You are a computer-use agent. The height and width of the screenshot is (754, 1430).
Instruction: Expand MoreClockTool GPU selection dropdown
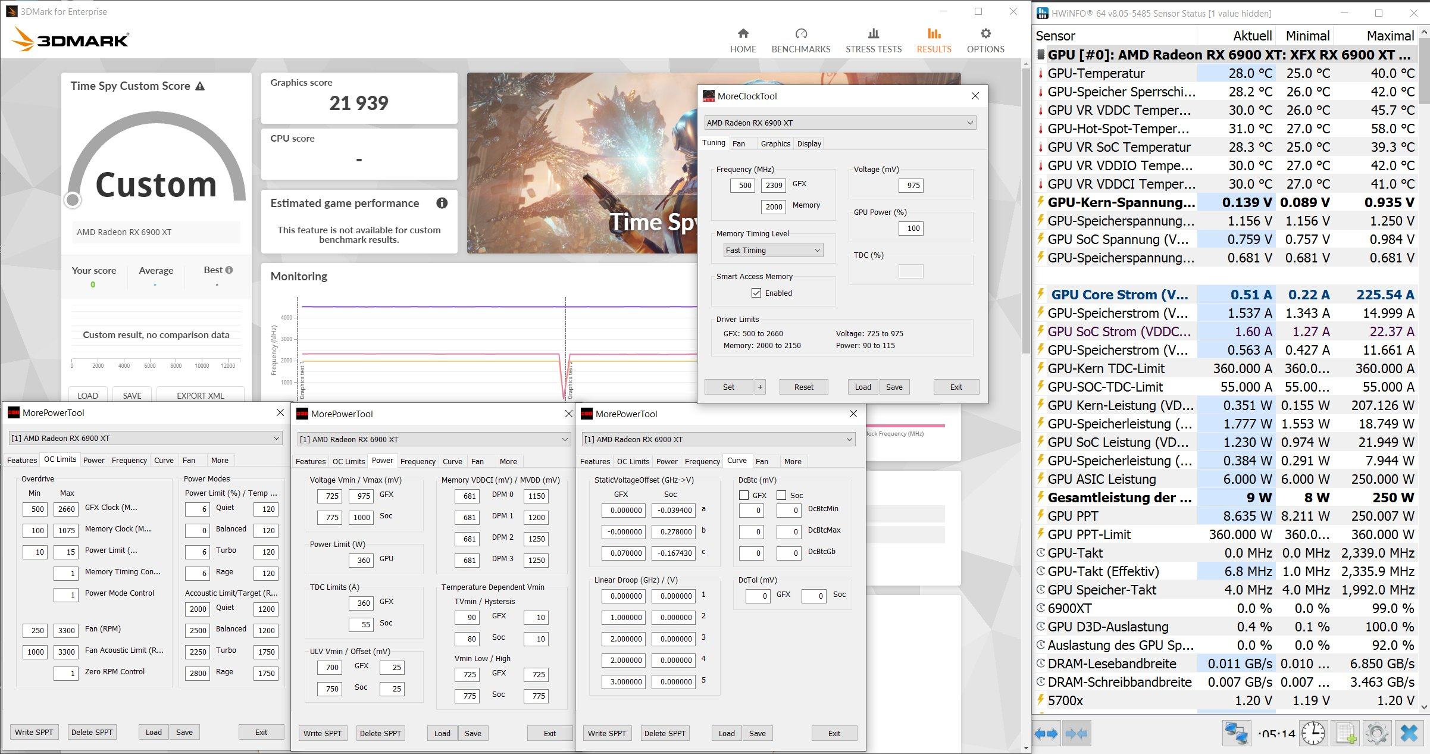pyautogui.click(x=840, y=123)
